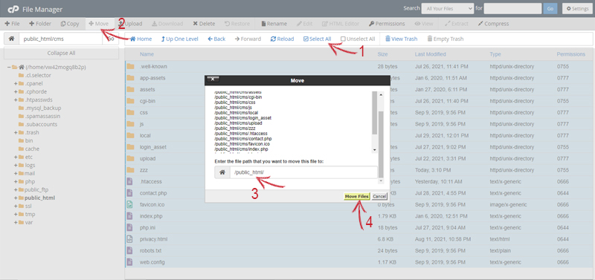Click the Collapse All button
The width and height of the screenshot is (595, 280).
(x=61, y=53)
